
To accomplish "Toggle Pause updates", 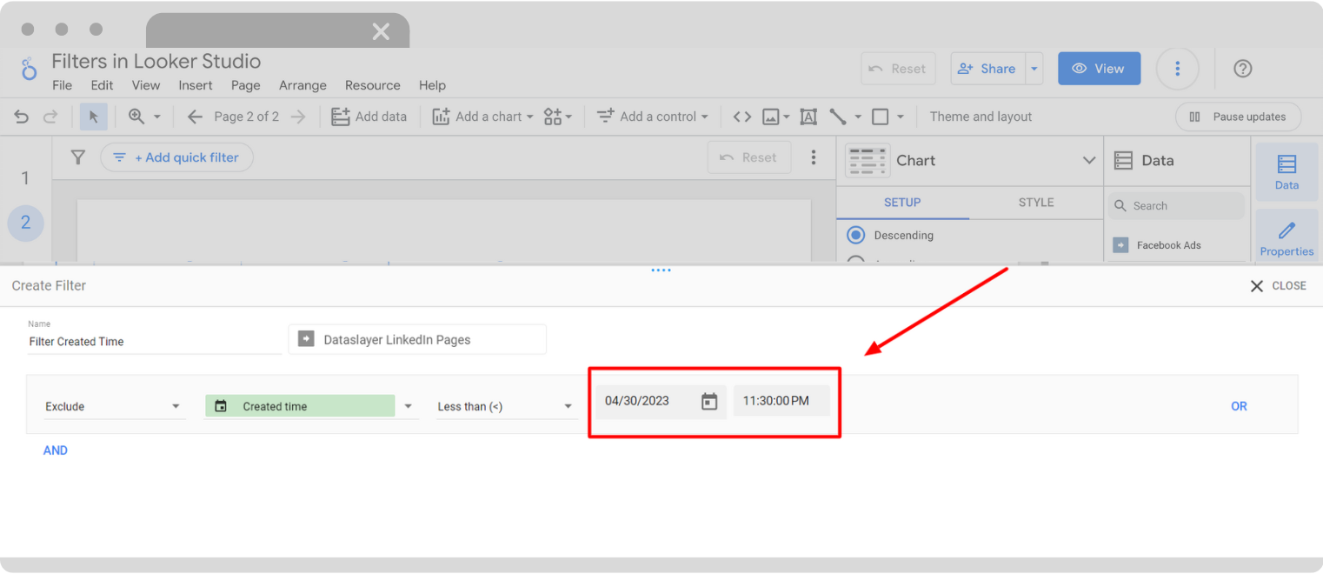I will point(1238,116).
